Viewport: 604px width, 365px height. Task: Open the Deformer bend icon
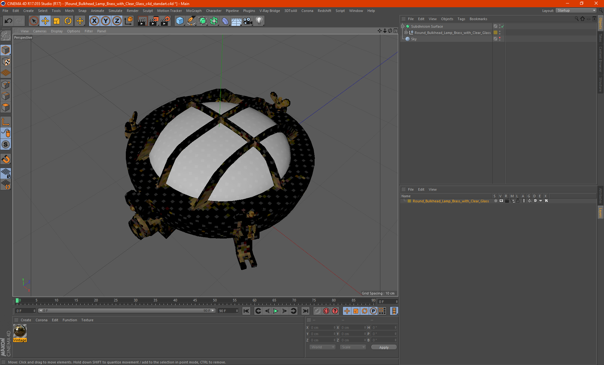[x=225, y=21]
